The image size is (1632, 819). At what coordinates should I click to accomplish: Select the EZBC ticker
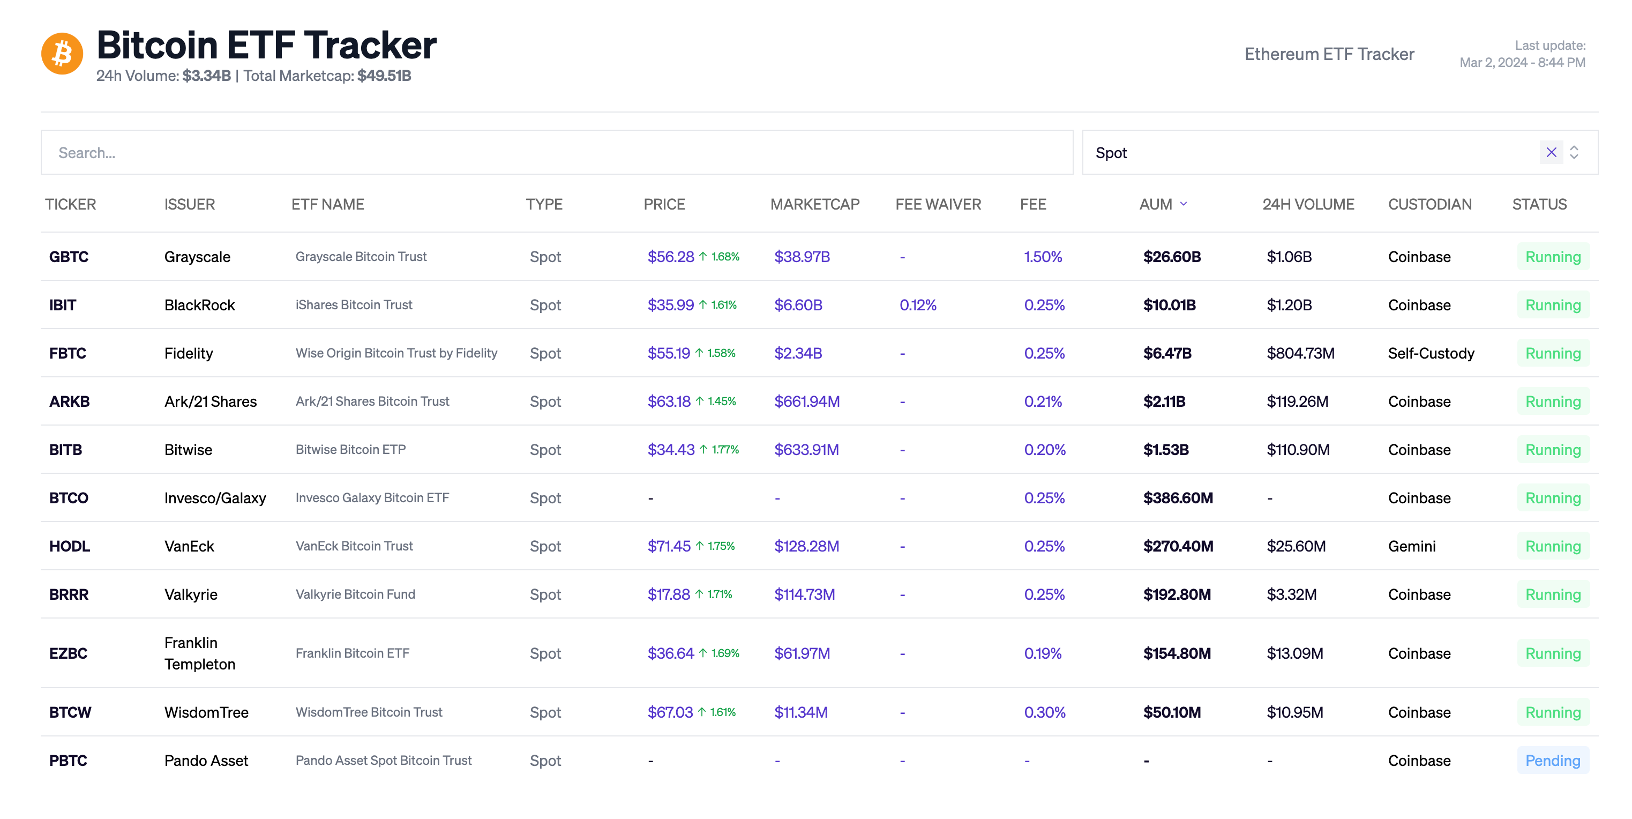69,653
